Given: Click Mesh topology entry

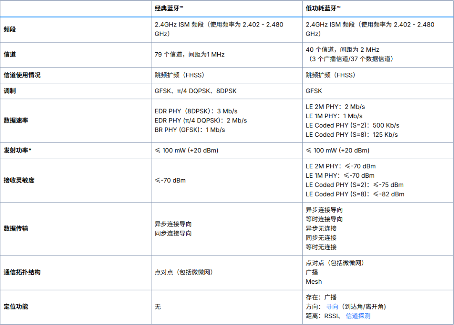Looking at the screenshot, I should [314, 282].
